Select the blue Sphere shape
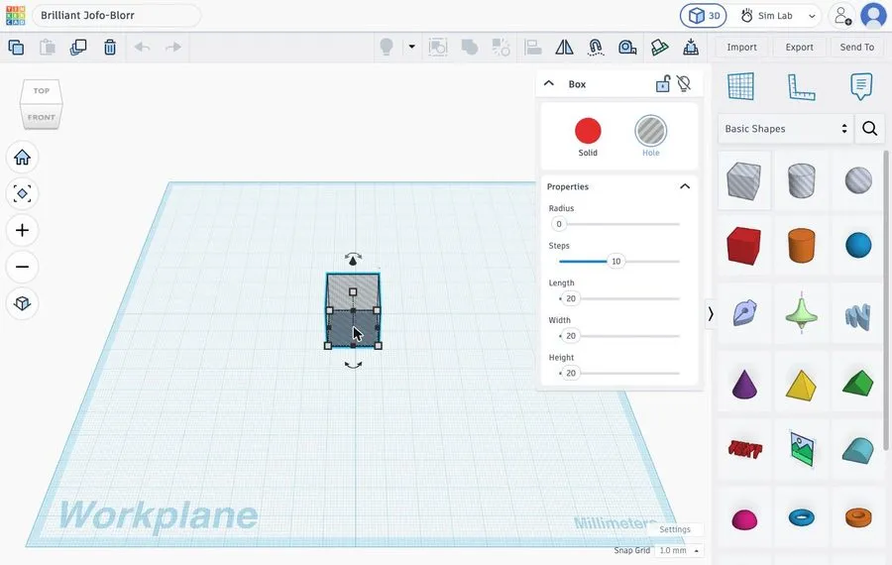Image resolution: width=892 pixels, height=565 pixels. pos(858,246)
